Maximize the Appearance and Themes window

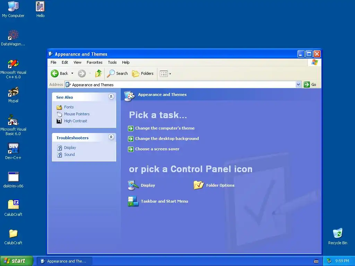tap(309, 54)
